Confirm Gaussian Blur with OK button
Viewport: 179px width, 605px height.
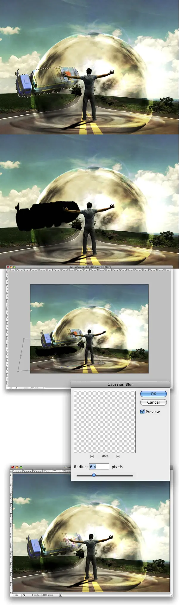pos(153,394)
